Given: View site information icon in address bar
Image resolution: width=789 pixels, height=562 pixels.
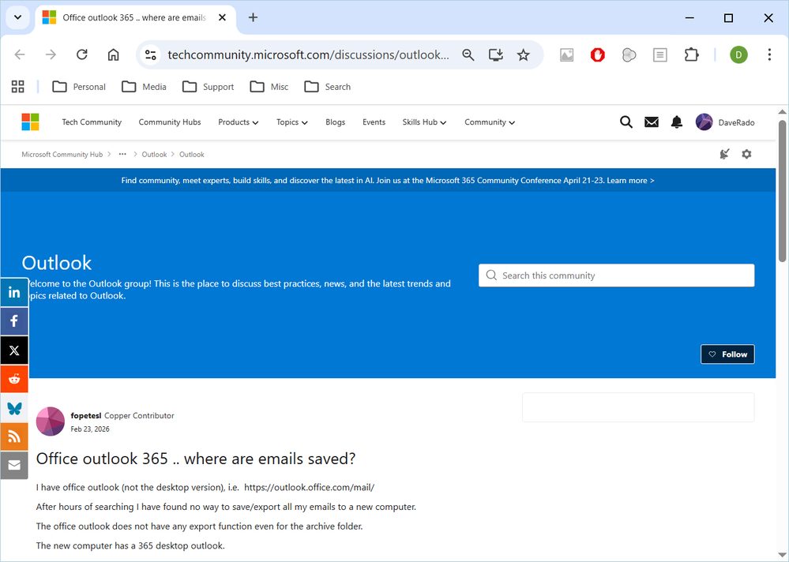Looking at the screenshot, I should point(150,54).
